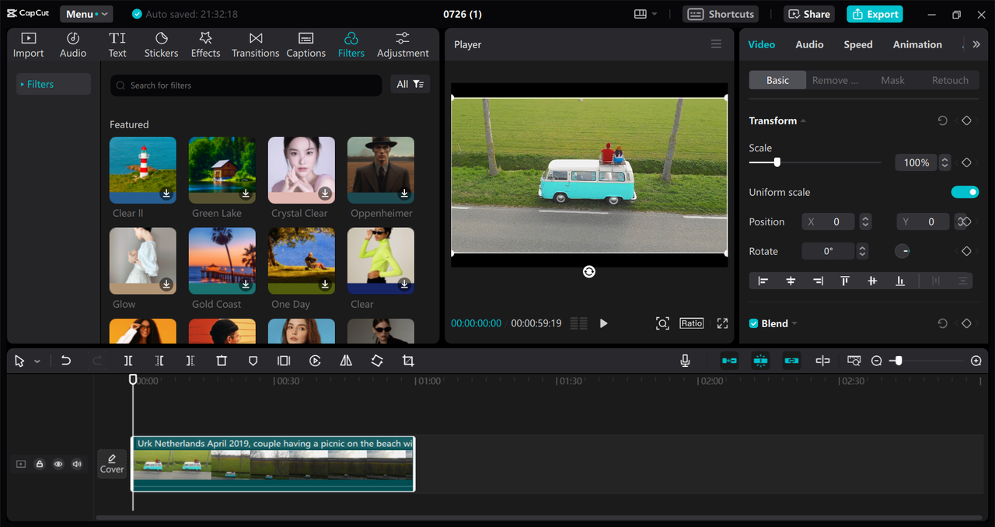Toggle main track magnet
Viewport: 995px width, 527px height.
click(729, 361)
